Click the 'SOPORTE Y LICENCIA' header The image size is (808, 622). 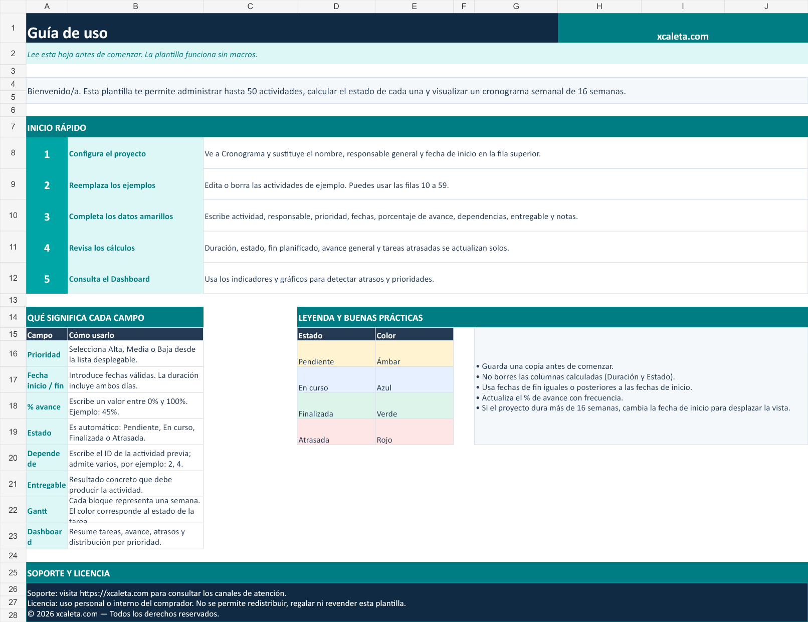click(417, 572)
